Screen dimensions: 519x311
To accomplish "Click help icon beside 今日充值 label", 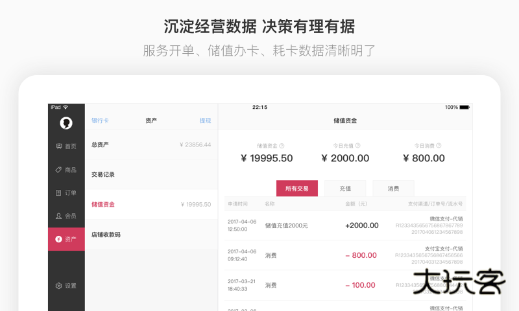I will pos(358,145).
